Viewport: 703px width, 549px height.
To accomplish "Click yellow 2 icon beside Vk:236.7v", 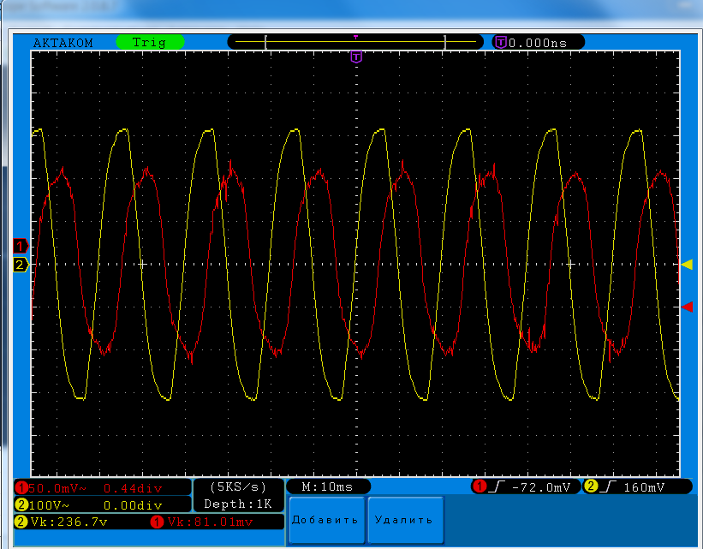I will (21, 522).
